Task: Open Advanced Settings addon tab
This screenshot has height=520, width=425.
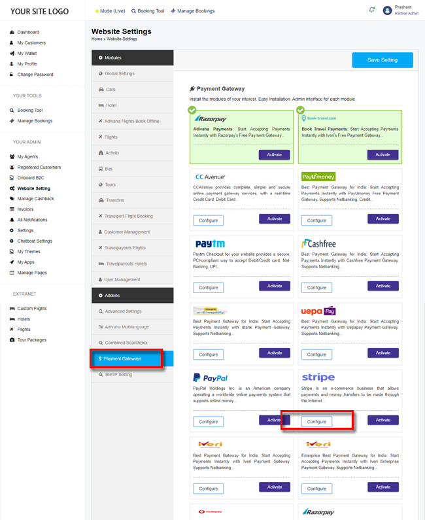Action: click(x=133, y=311)
